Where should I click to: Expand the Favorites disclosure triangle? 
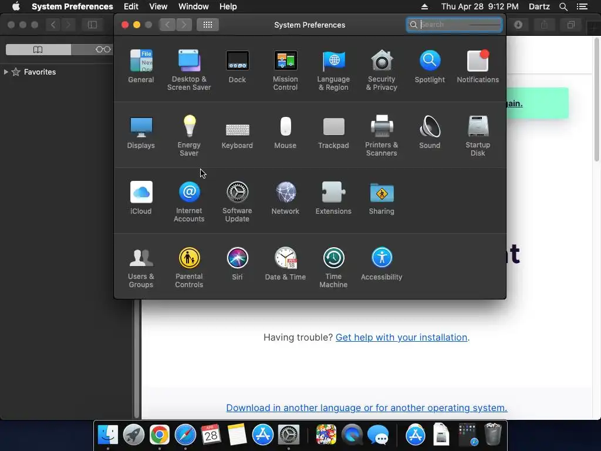tap(6, 72)
